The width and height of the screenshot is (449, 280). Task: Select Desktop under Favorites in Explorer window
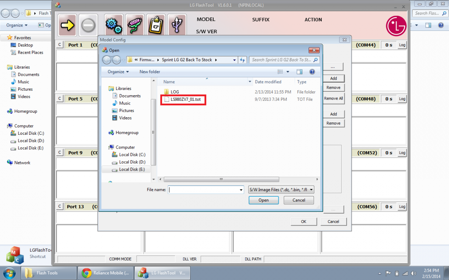click(x=25, y=45)
